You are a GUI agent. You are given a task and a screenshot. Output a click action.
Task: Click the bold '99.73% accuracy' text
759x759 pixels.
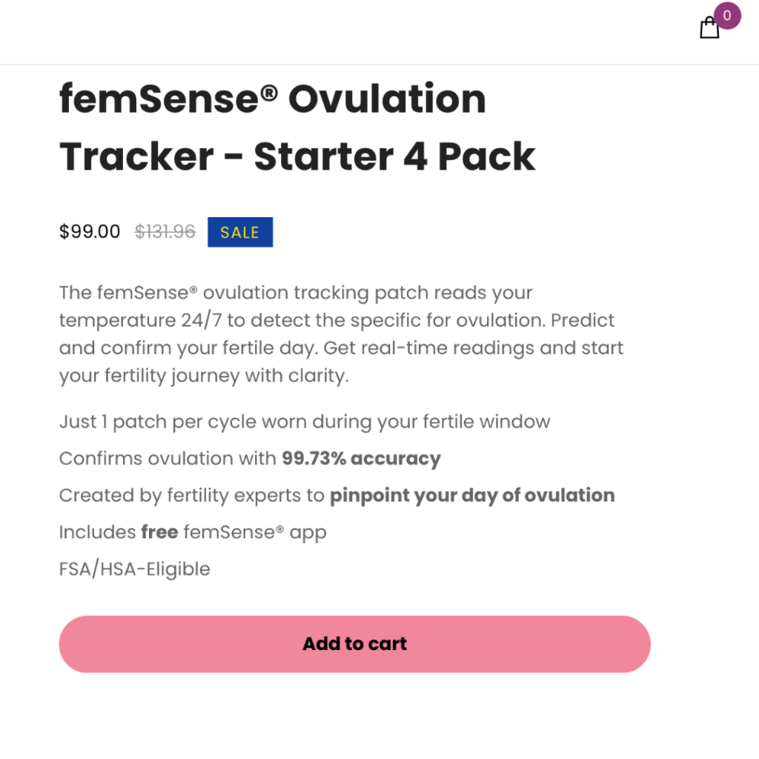pos(361,458)
